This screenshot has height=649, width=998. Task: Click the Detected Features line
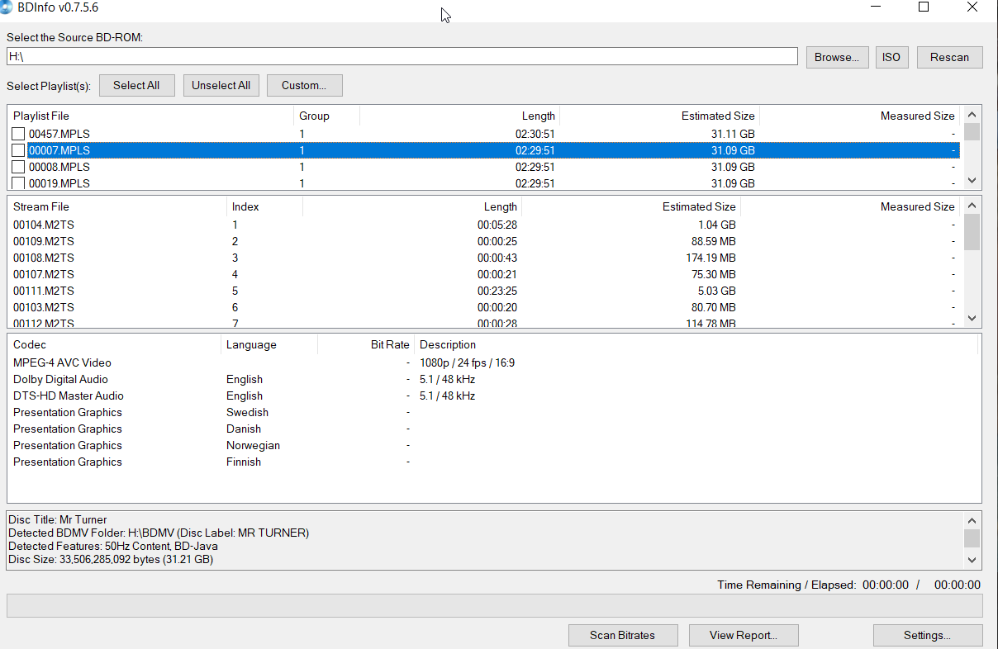[112, 546]
